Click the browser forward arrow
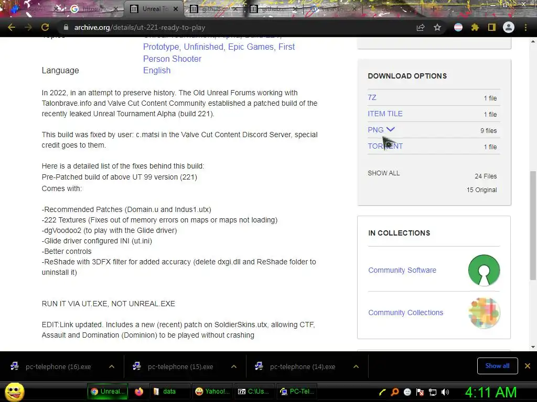Image resolution: width=537 pixels, height=402 pixels. 28,27
